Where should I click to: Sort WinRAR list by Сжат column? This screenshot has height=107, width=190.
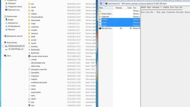coord(129,8)
